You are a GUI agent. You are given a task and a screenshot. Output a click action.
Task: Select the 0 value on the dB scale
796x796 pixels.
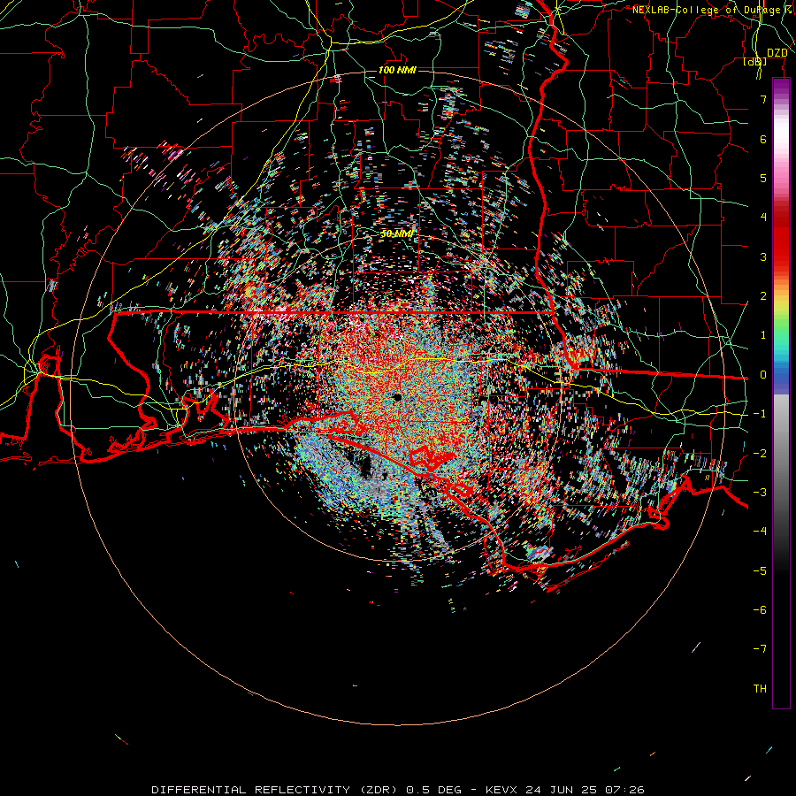[x=763, y=375]
